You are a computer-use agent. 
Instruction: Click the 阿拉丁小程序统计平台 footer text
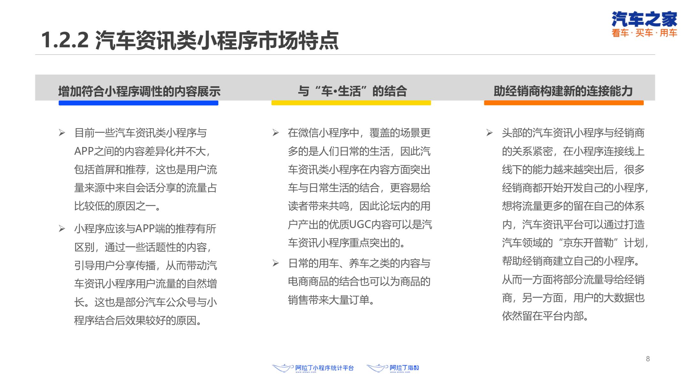(324, 368)
